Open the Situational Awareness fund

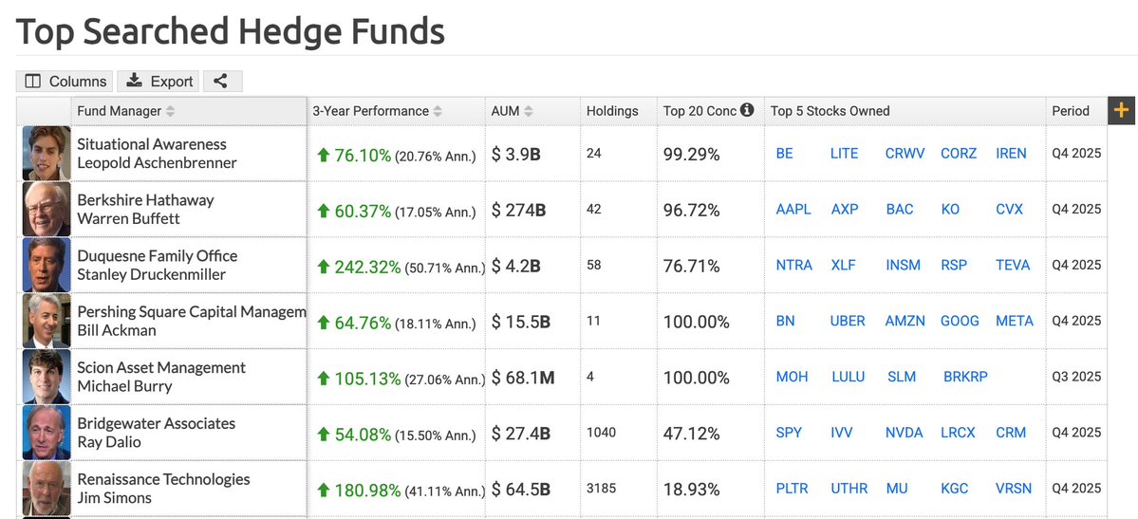click(152, 144)
